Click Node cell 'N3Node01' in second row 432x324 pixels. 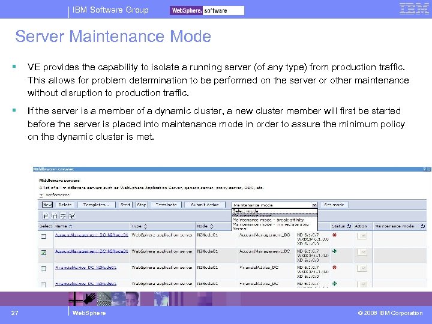(x=208, y=251)
